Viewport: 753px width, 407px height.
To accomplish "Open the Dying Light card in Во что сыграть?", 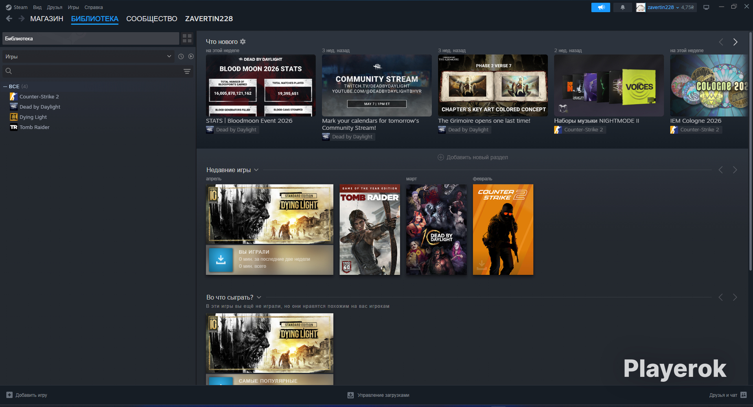I will 269,343.
